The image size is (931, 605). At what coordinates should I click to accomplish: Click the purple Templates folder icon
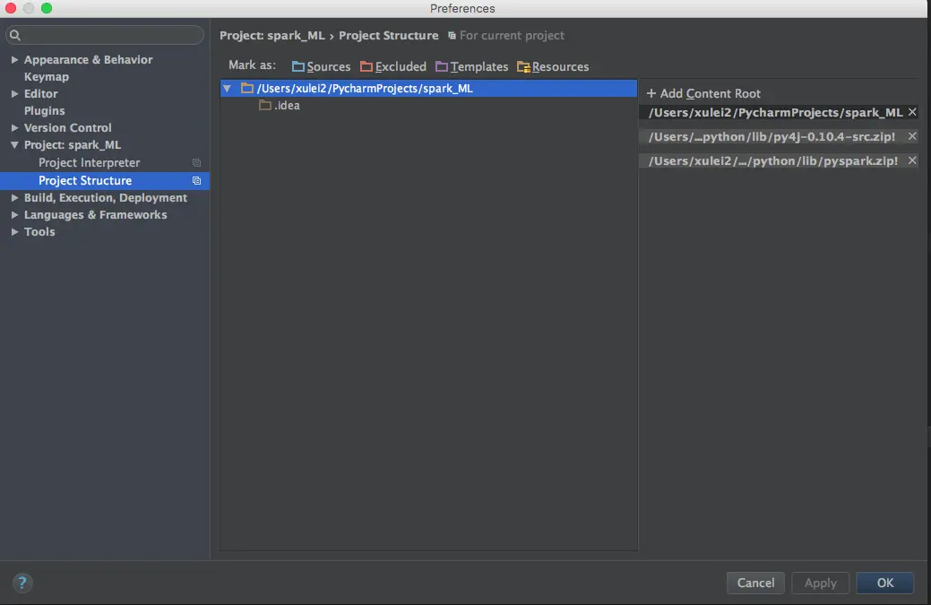click(441, 66)
